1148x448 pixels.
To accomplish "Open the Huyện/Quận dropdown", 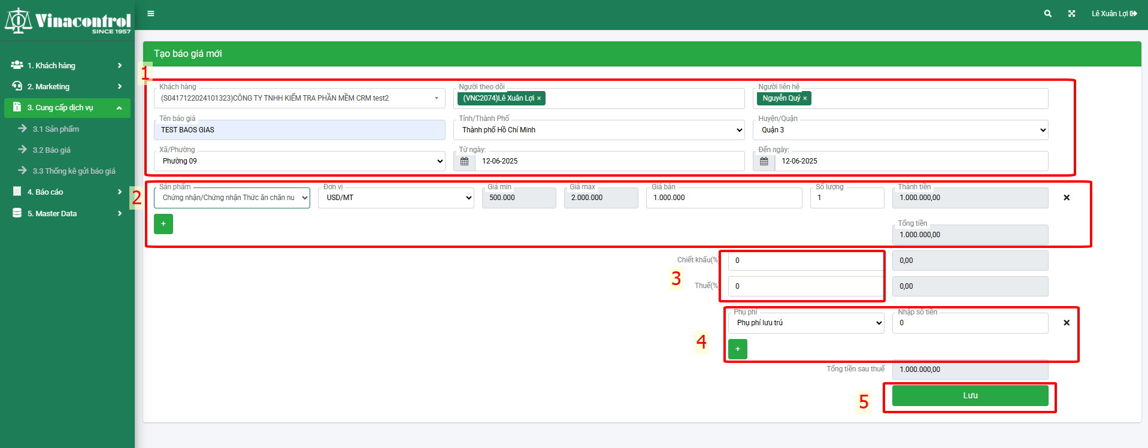I will click(x=901, y=130).
